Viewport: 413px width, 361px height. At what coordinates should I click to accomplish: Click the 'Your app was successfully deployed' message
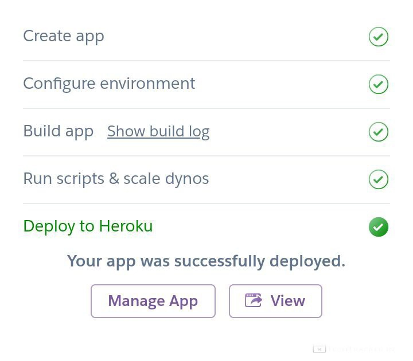click(206, 261)
